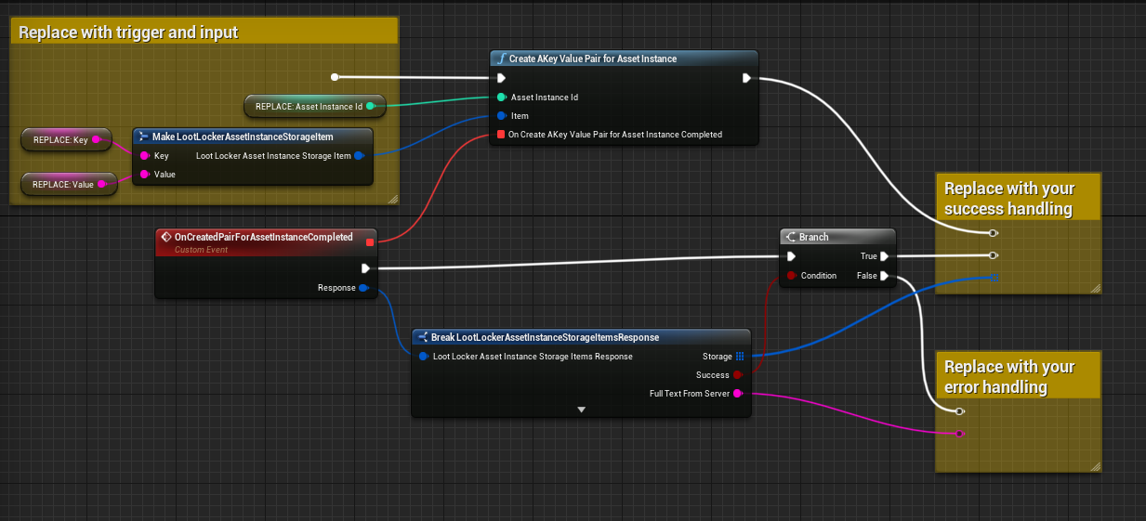Image resolution: width=1146 pixels, height=521 pixels.
Task: Click the red Success output pin
Action: (x=738, y=375)
